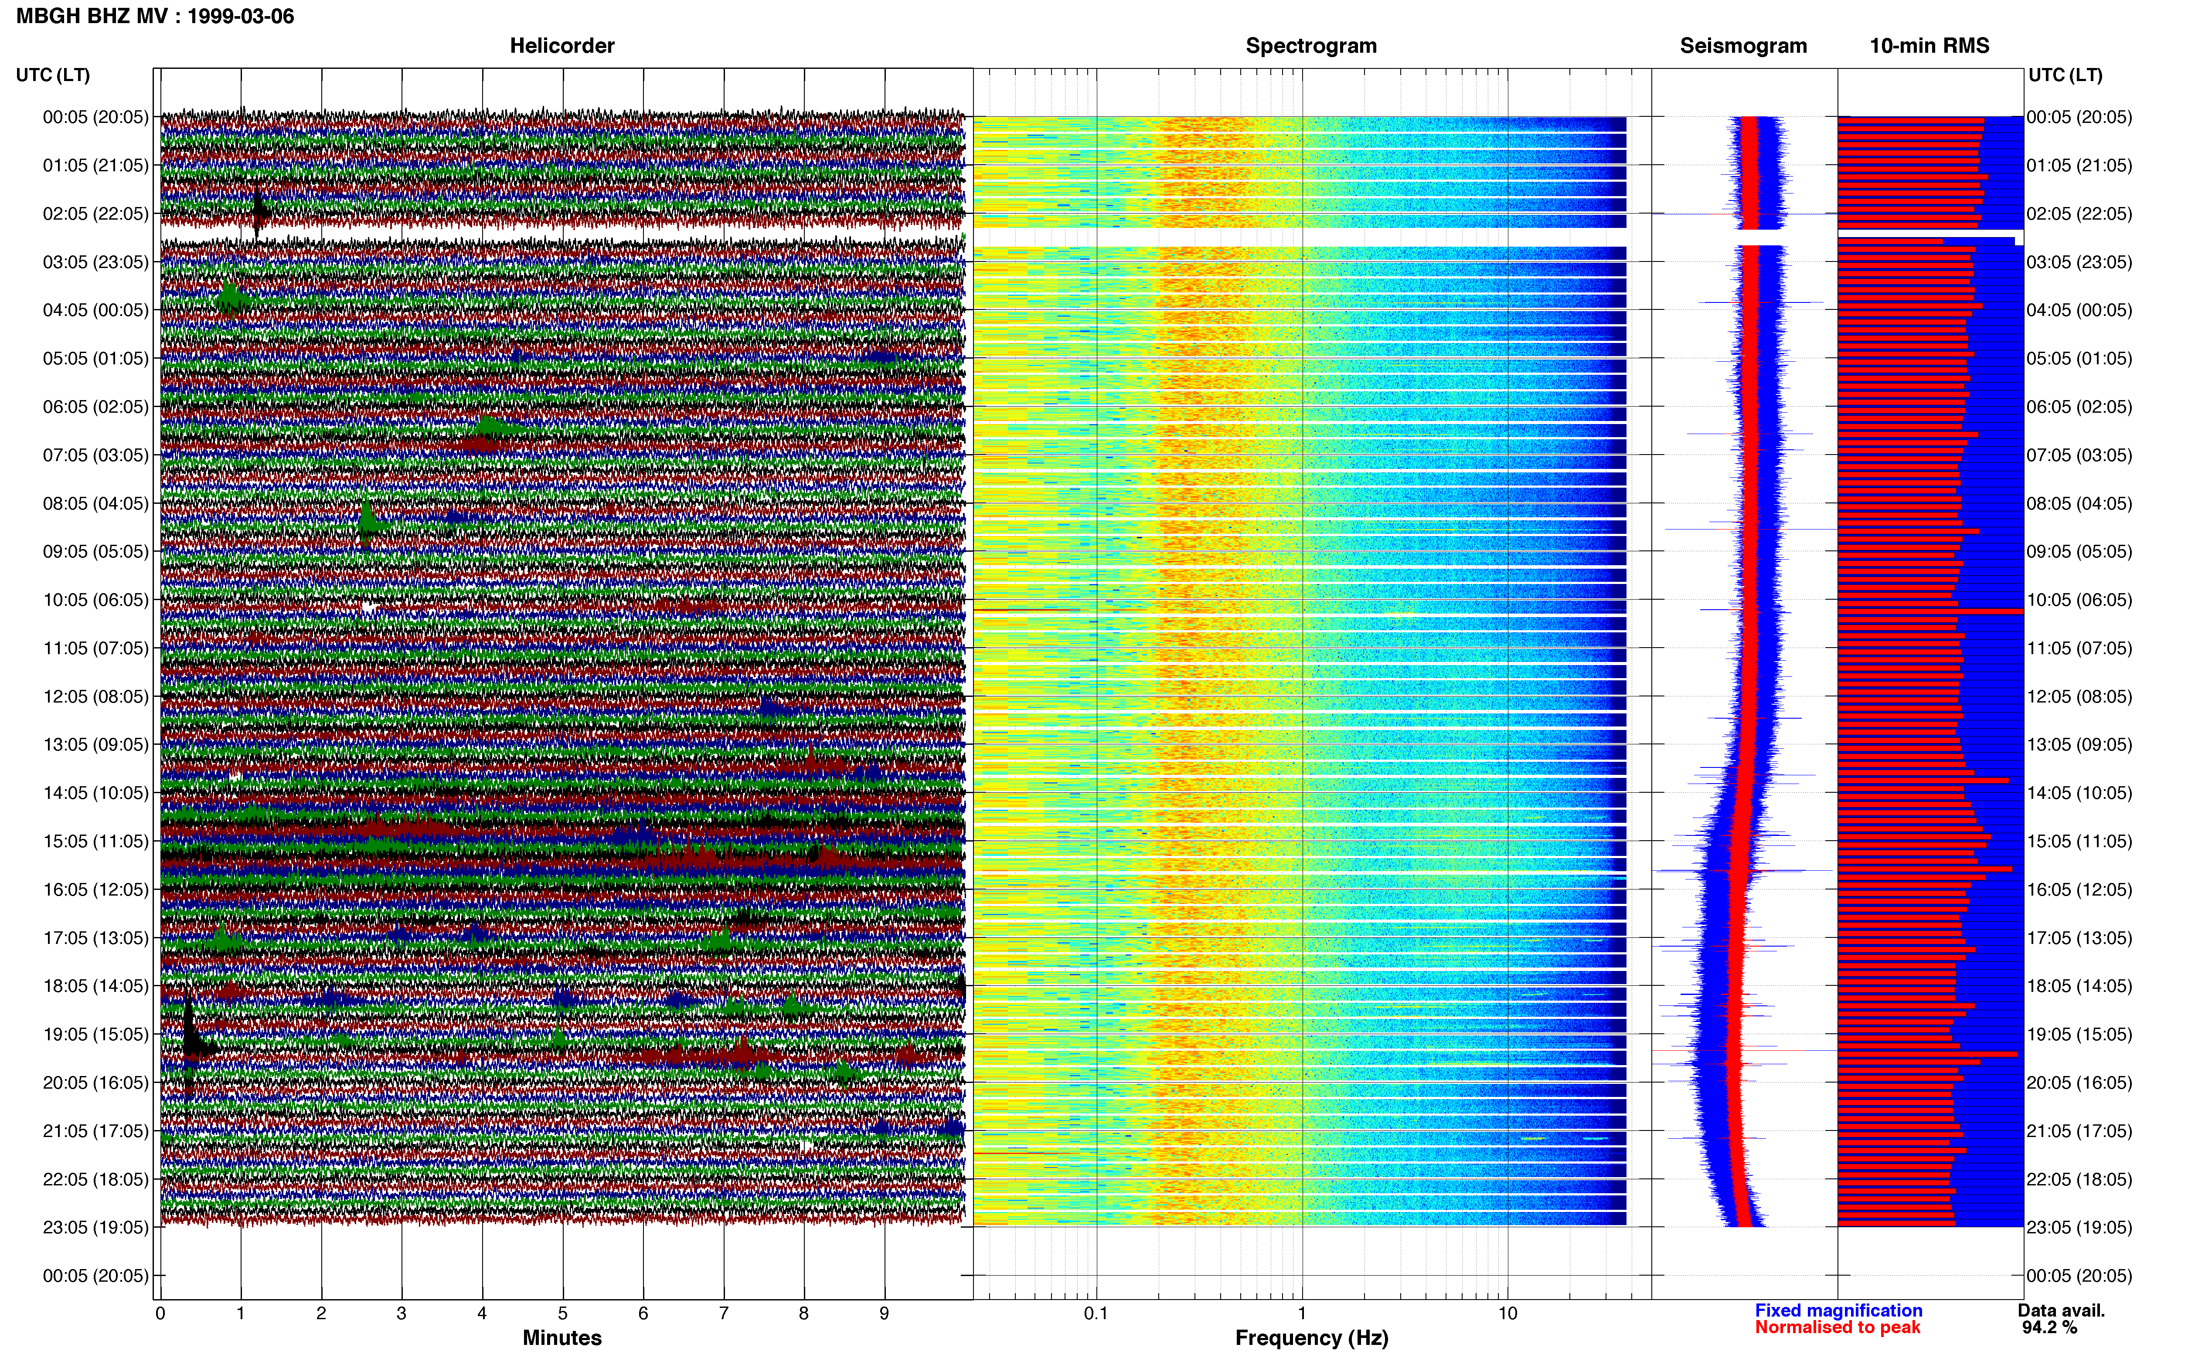Click the 'Fixed magnification' legend text

point(1839,1310)
